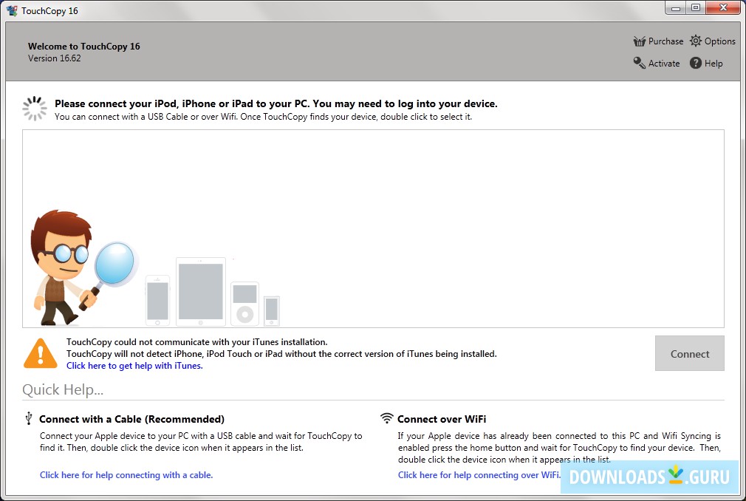Minimize the TouchCopy 16 window

click(676, 8)
